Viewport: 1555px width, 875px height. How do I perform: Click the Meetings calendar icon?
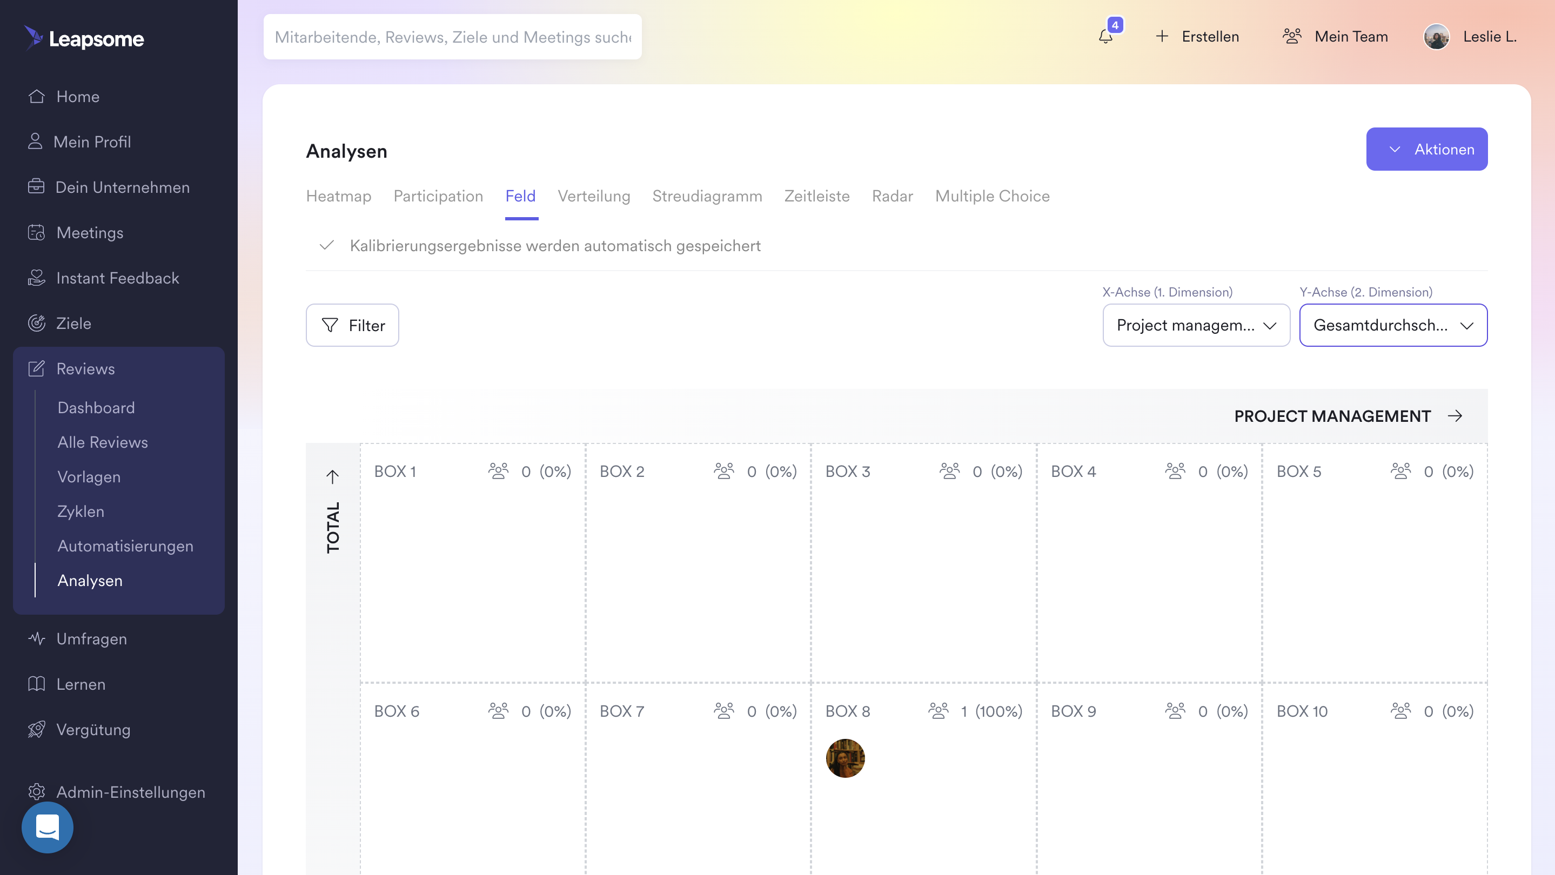(x=36, y=232)
